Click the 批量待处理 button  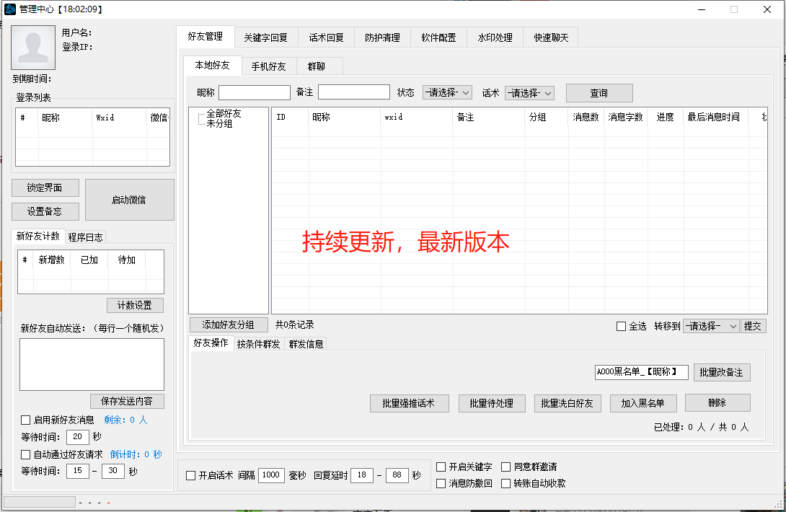pos(492,403)
